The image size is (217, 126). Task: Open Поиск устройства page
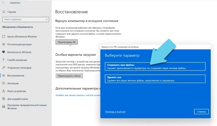click(x=16, y=91)
